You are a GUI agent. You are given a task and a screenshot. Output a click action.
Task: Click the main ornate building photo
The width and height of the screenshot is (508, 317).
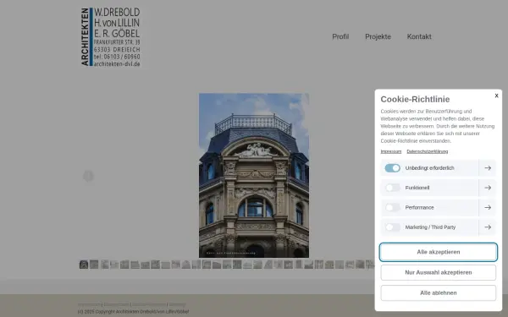tap(254, 175)
